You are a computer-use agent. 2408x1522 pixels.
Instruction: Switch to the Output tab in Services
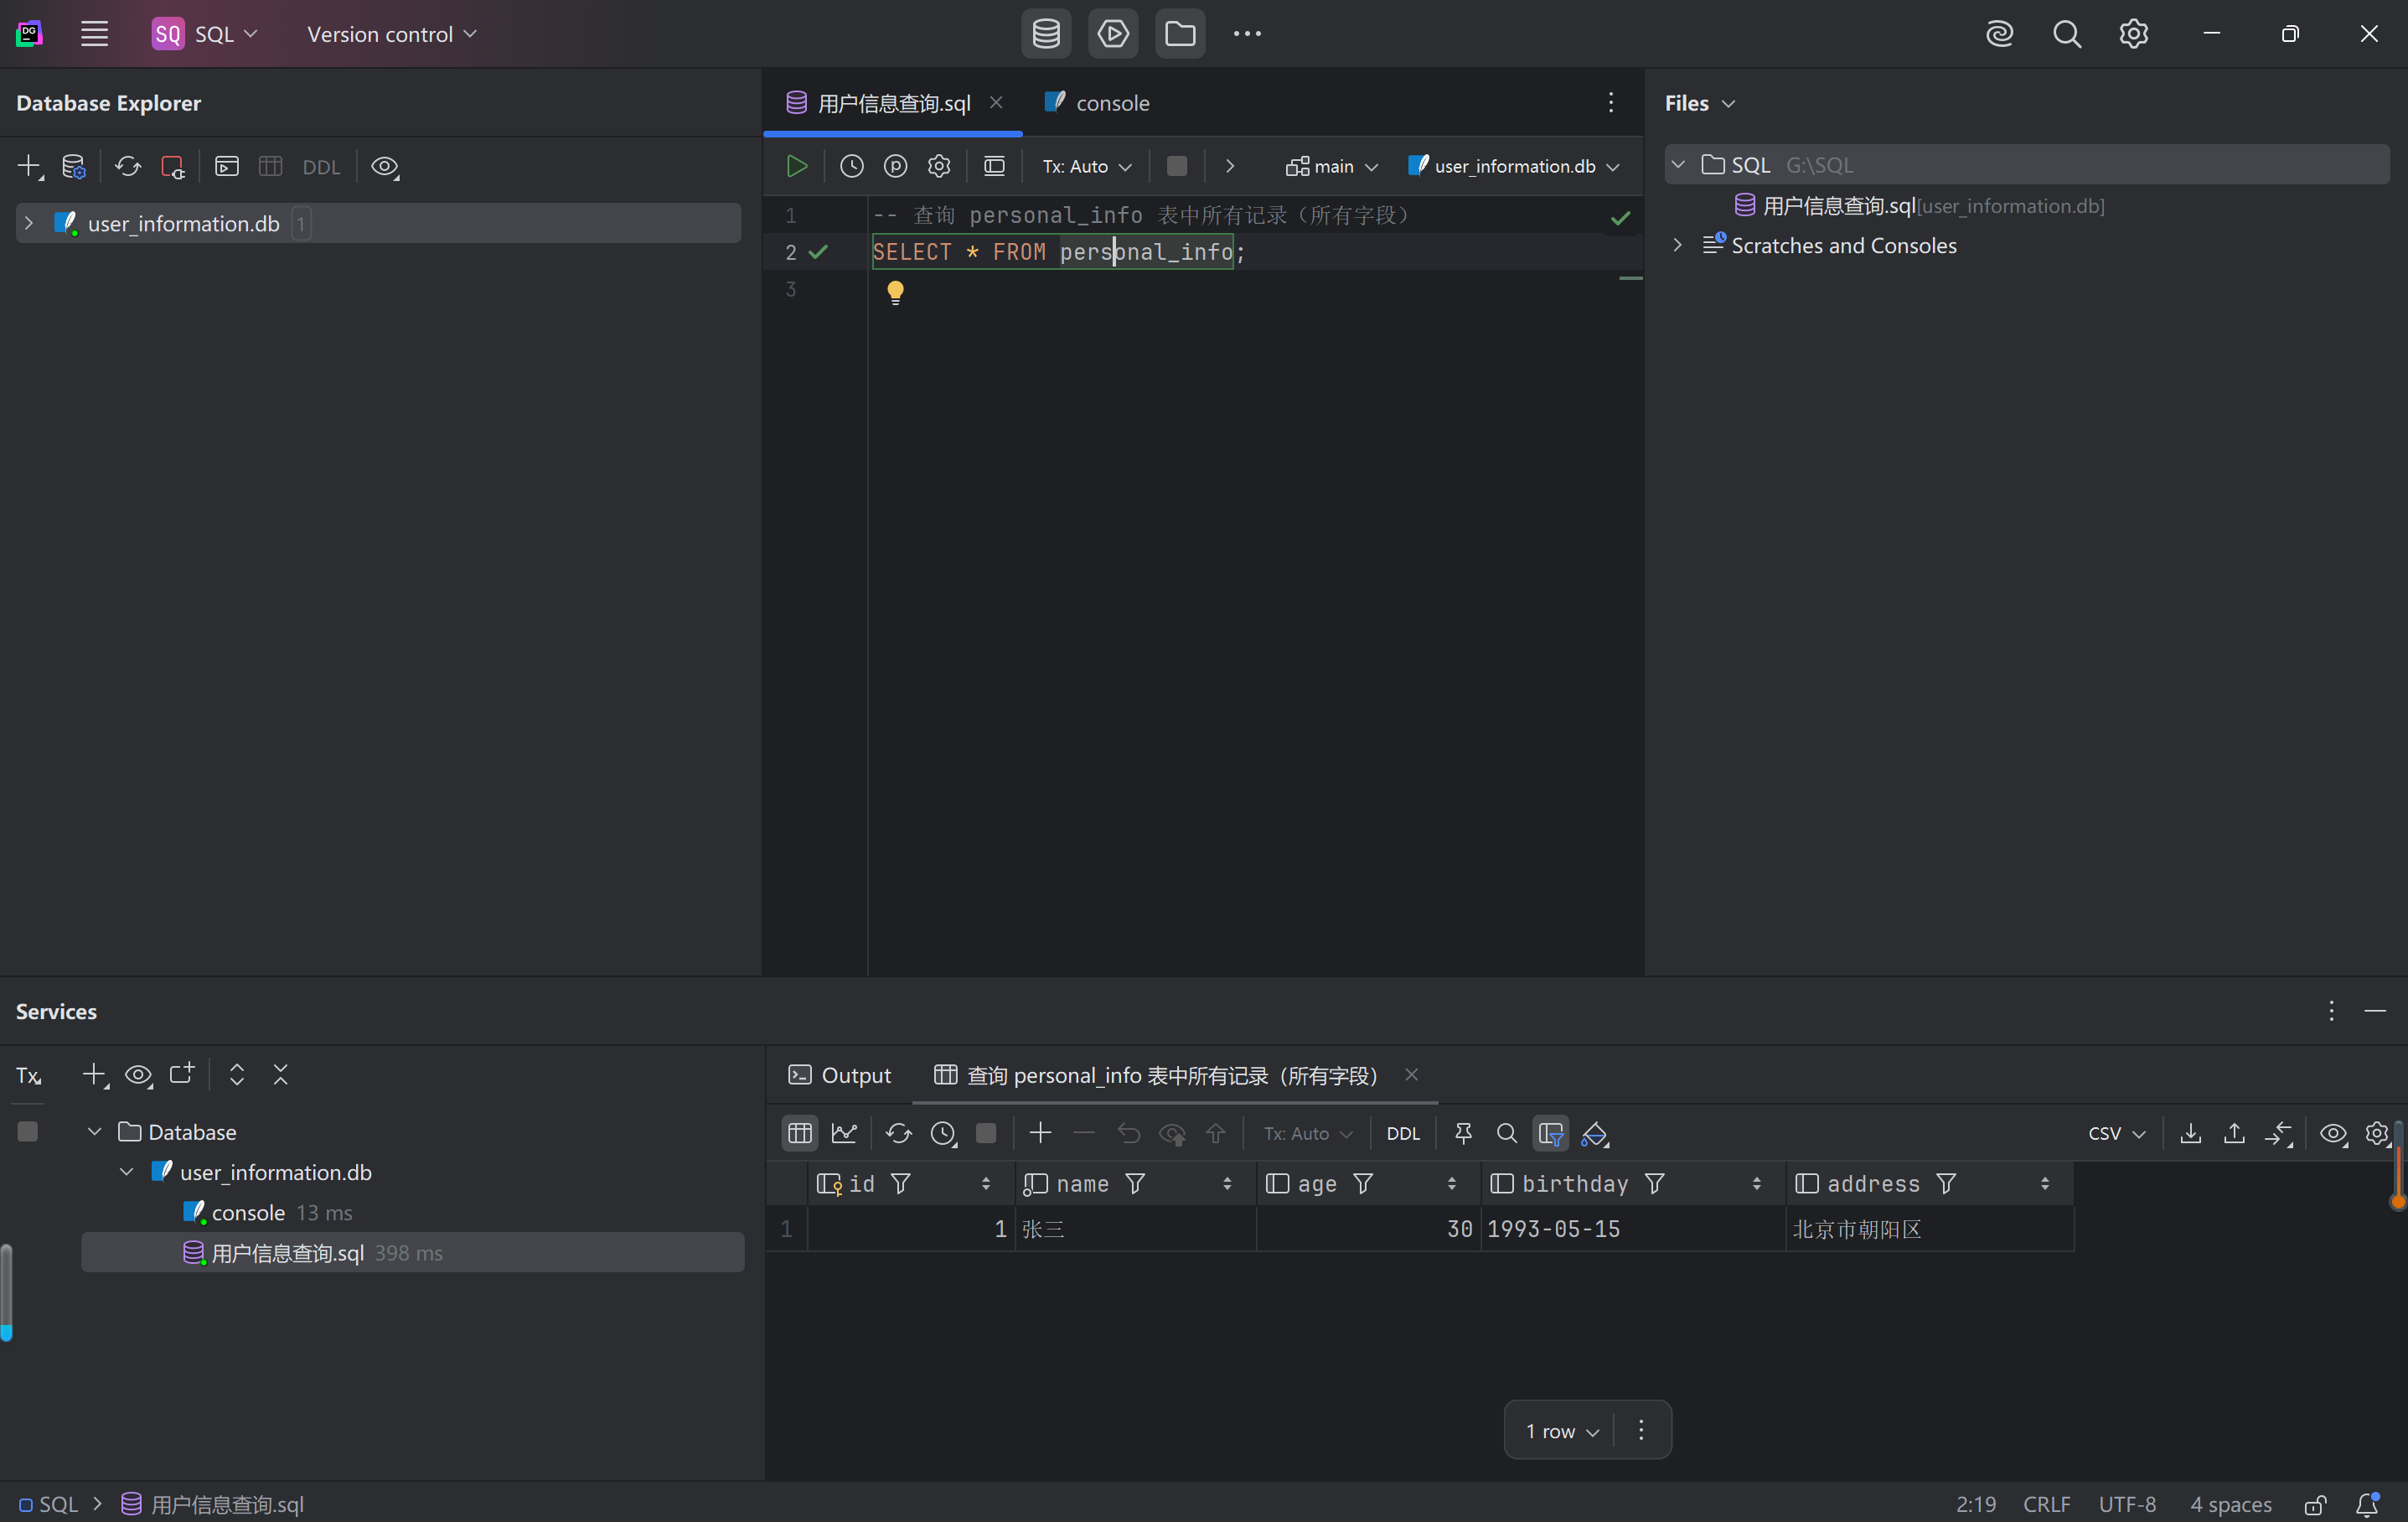(839, 1075)
